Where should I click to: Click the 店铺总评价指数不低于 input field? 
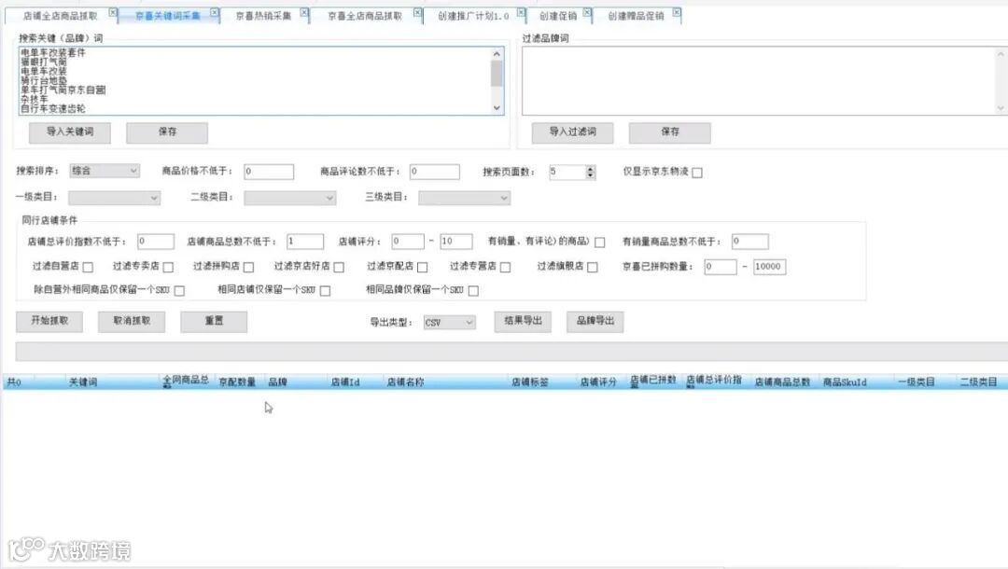[x=156, y=242]
